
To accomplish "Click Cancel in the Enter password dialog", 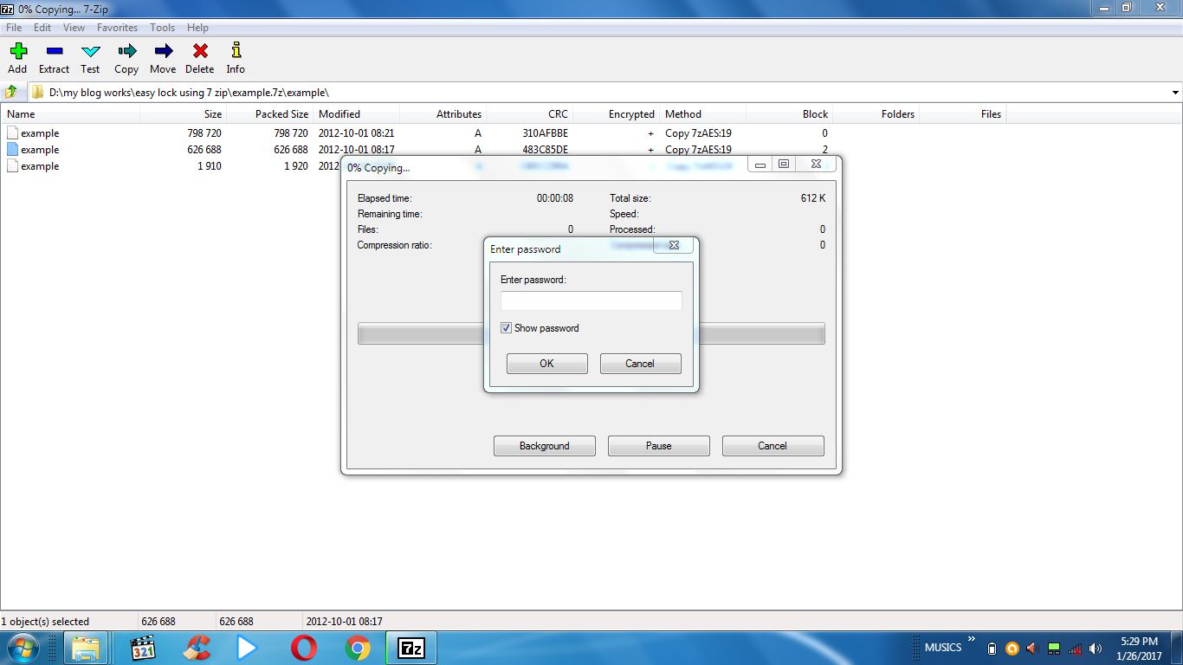I will point(640,364).
